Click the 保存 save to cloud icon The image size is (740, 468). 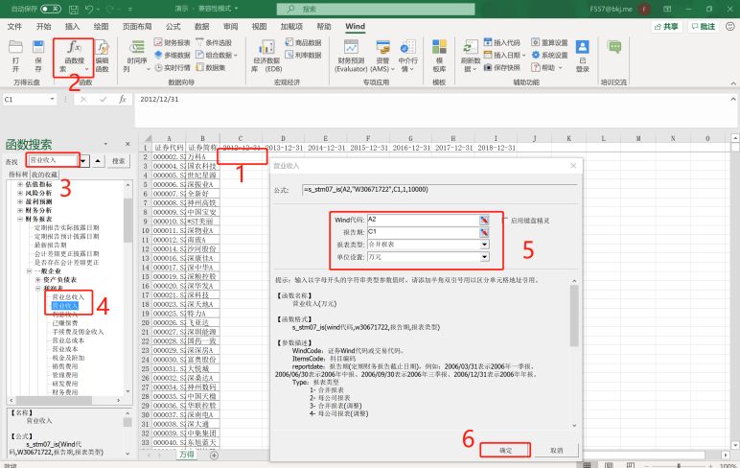click(x=38, y=57)
